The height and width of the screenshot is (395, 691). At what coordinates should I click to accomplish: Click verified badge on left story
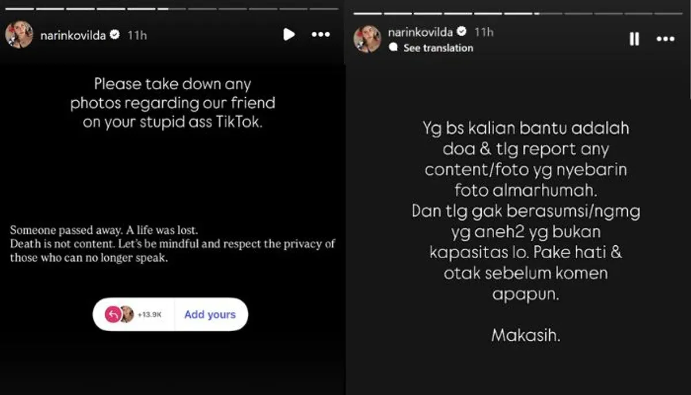click(x=115, y=35)
